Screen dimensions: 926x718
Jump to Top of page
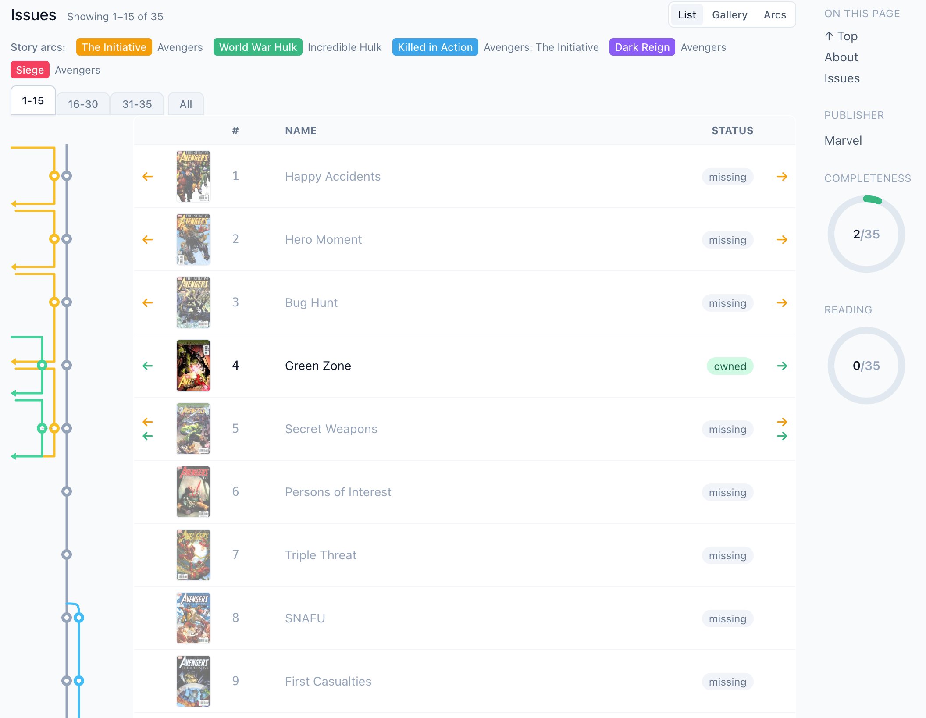click(841, 36)
